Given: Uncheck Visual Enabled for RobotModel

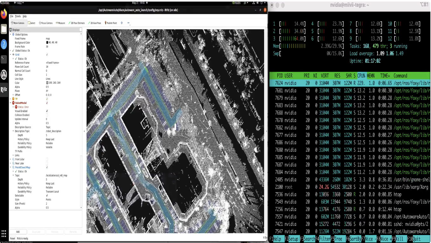Looking at the screenshot, I should point(47,111).
